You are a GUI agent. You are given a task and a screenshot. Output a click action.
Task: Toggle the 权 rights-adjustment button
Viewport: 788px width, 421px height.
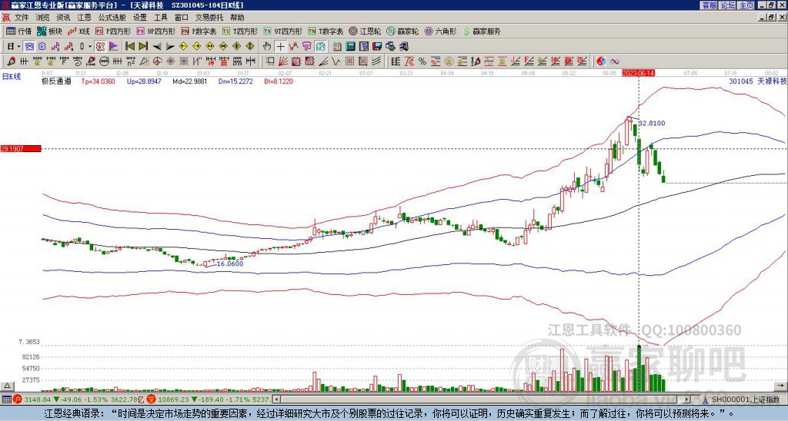click(100, 47)
